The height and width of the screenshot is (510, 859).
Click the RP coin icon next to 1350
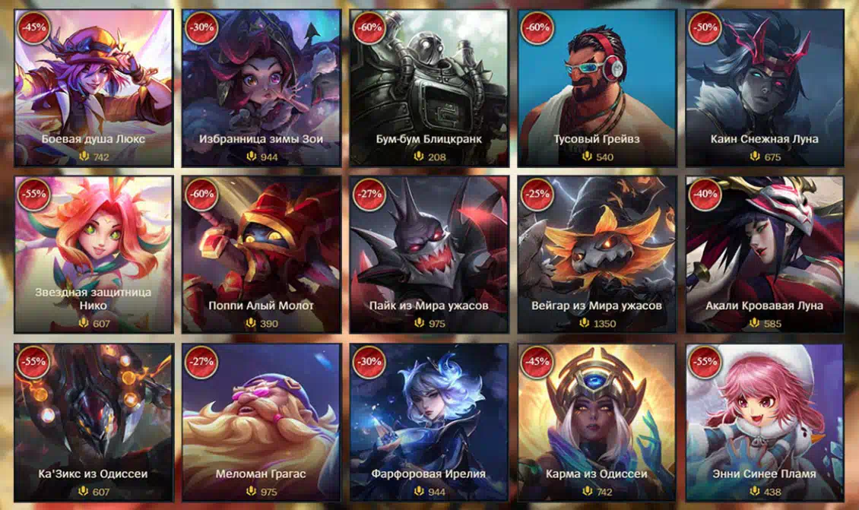(585, 323)
